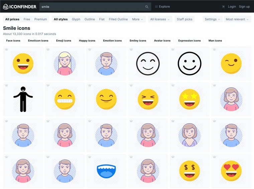Click the Login link

point(232,7)
